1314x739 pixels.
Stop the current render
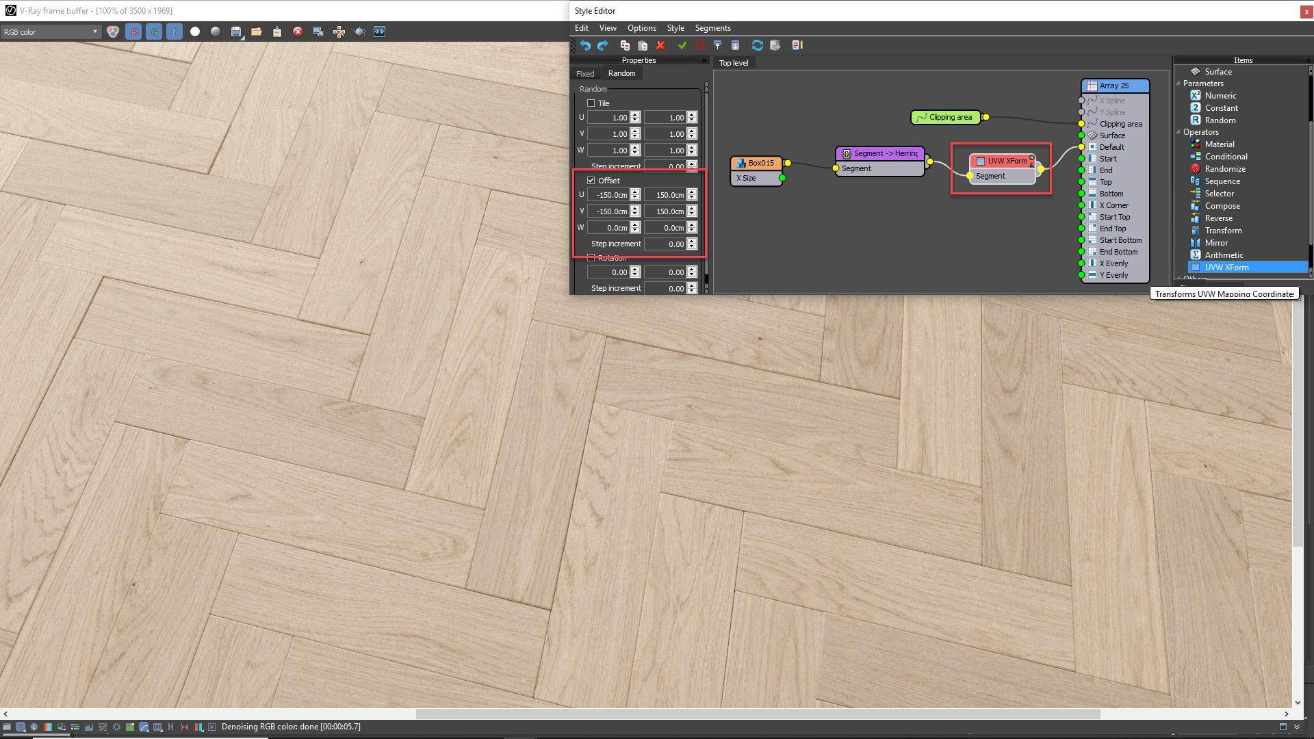[296, 31]
